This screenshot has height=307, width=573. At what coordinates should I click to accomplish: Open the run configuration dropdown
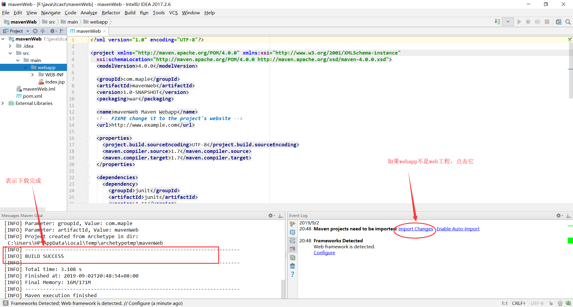508,22
